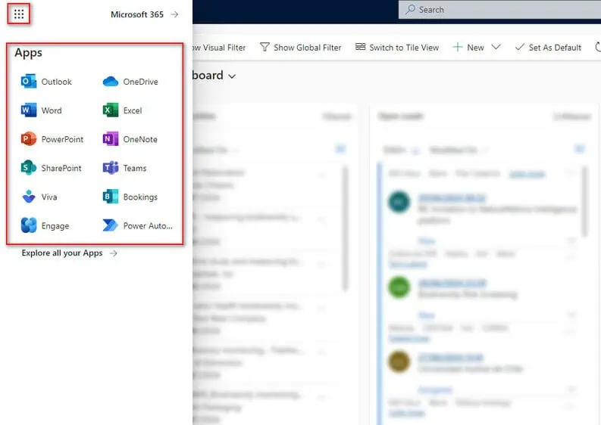The height and width of the screenshot is (425, 601).
Task: Open the SharePoint app icon
Action: pyautogui.click(x=29, y=168)
